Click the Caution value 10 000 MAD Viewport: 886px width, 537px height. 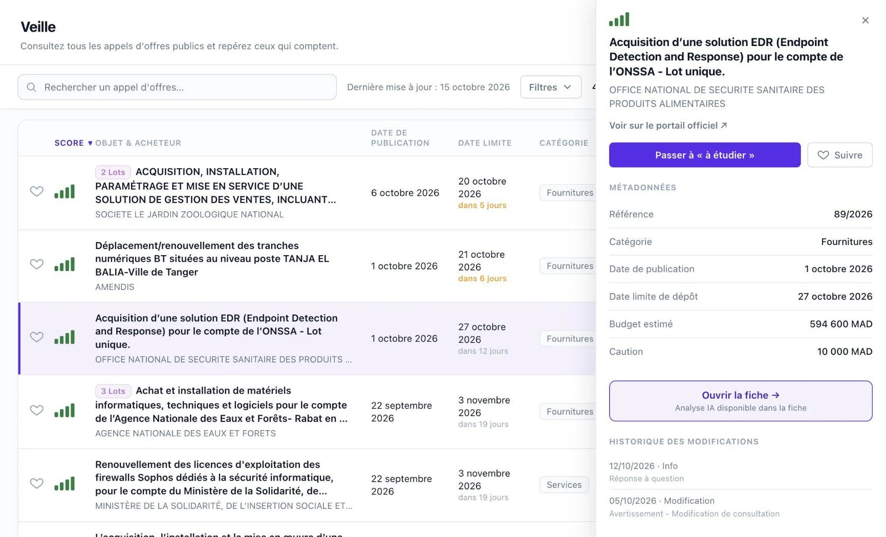(845, 352)
